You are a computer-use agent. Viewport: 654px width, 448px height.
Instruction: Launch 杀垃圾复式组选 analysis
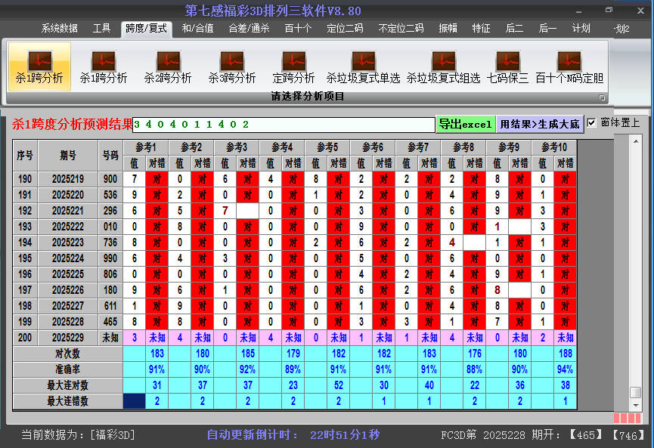coord(443,66)
